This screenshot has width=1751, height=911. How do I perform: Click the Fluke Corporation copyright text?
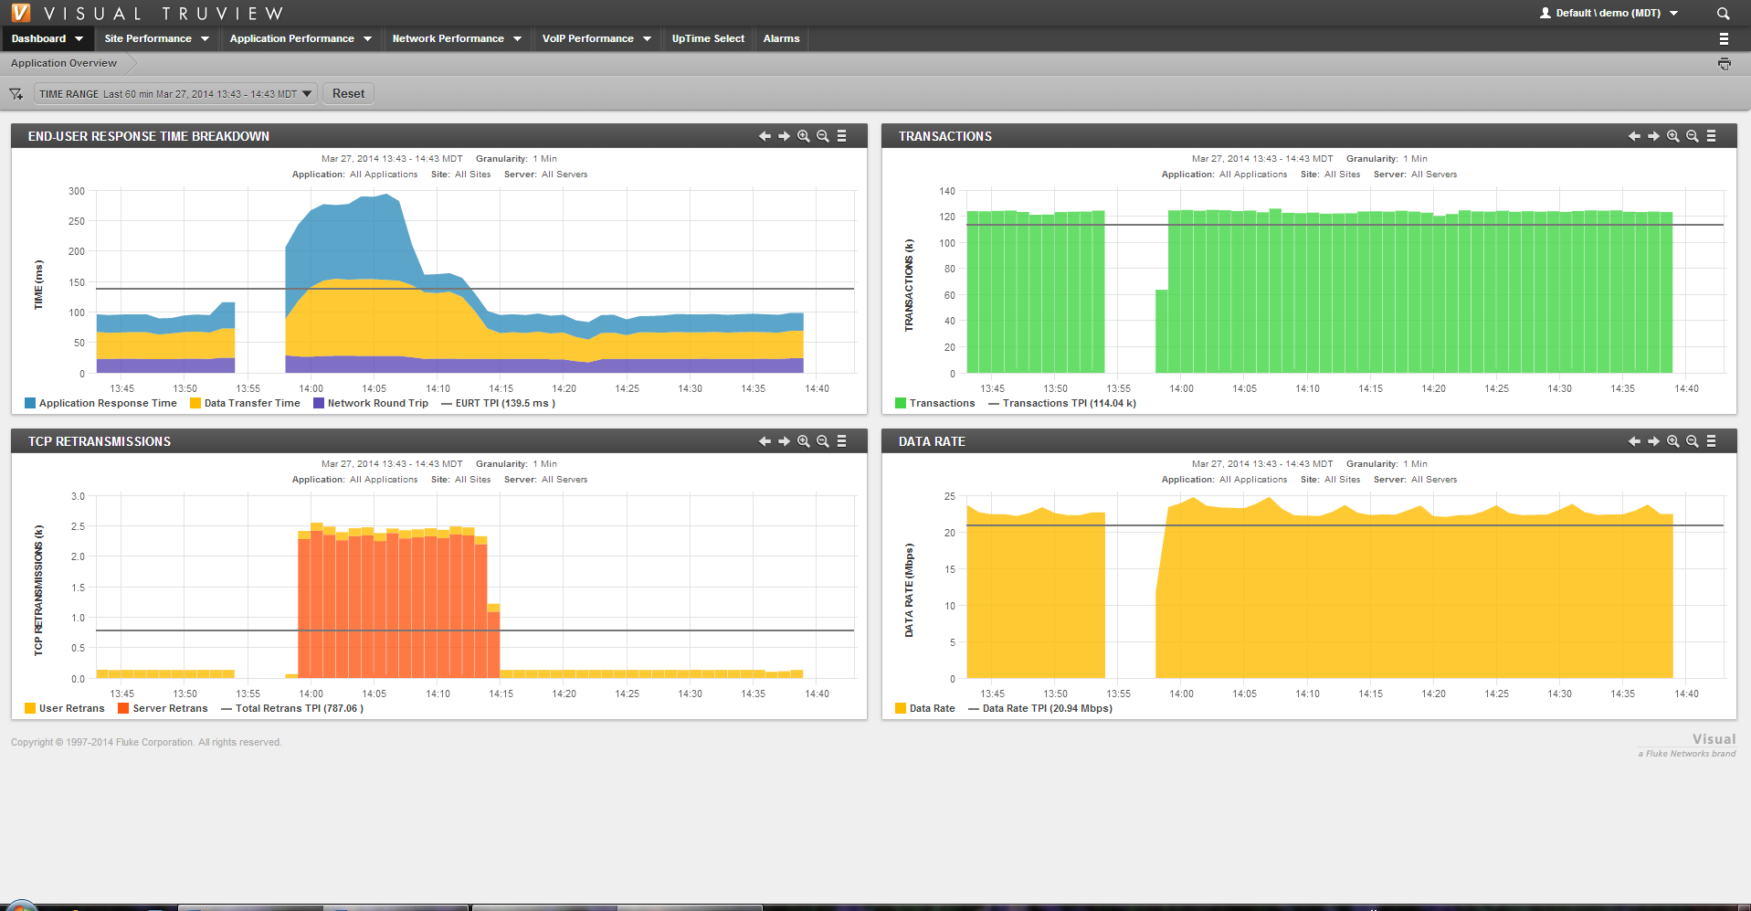146,742
